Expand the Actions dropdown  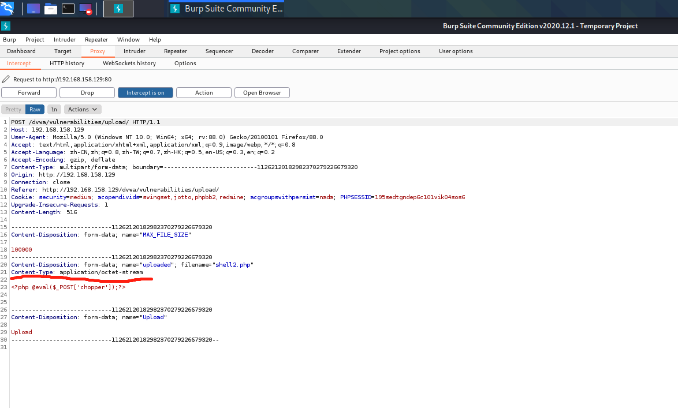[x=83, y=109]
